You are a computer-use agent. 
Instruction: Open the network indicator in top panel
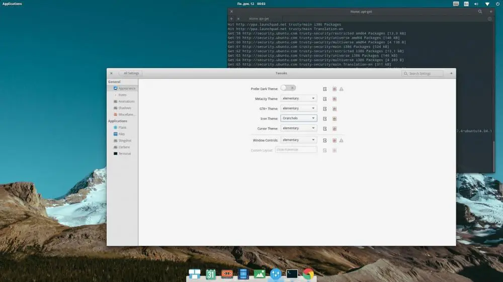pos(487,4)
